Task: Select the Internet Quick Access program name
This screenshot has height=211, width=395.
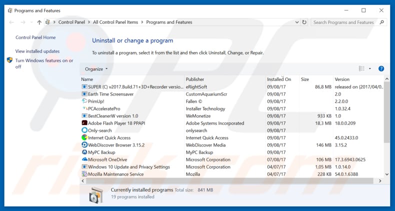Action: [109, 137]
